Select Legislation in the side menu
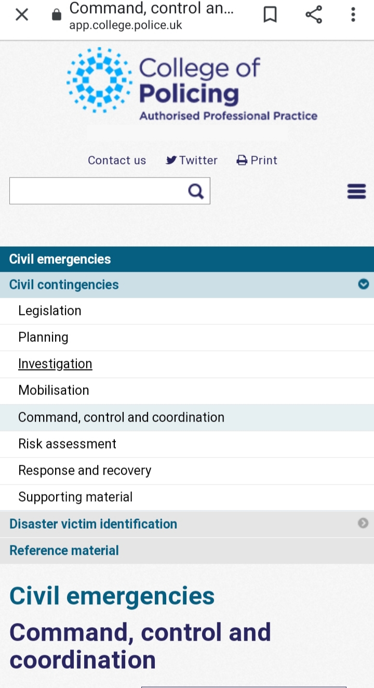 50,311
